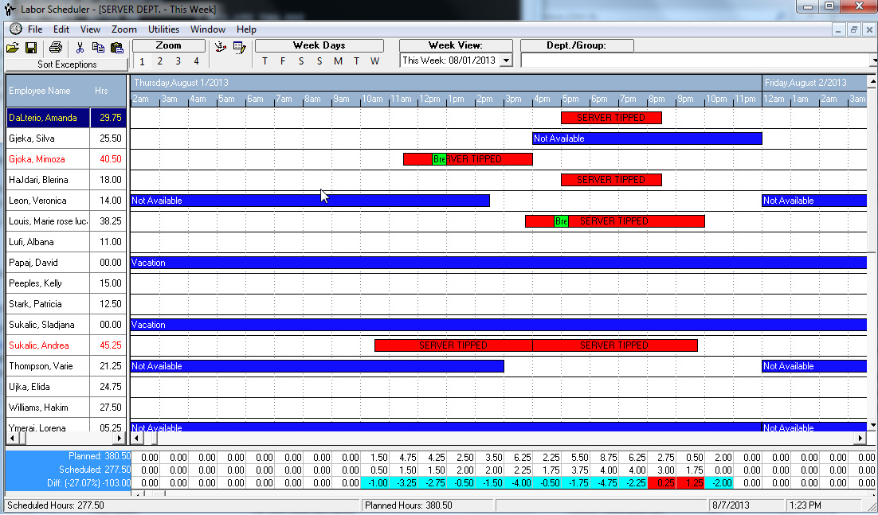This screenshot has width=878, height=515.
Task: Expand the Dept./Group dropdown
Action: [872, 60]
